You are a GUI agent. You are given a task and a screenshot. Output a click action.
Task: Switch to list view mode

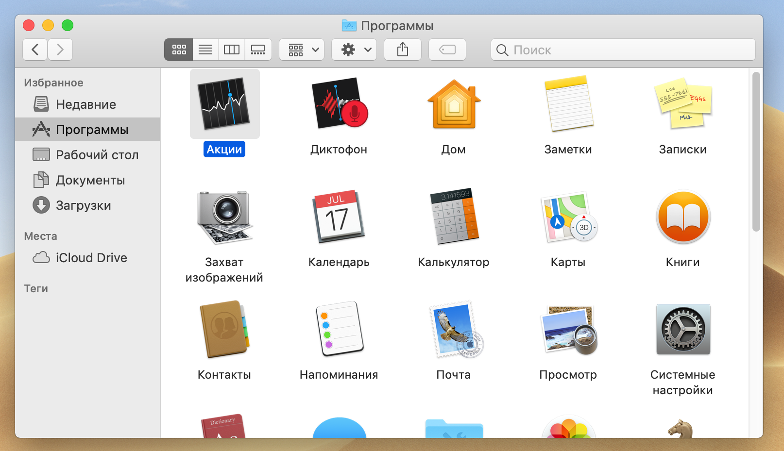(205, 50)
